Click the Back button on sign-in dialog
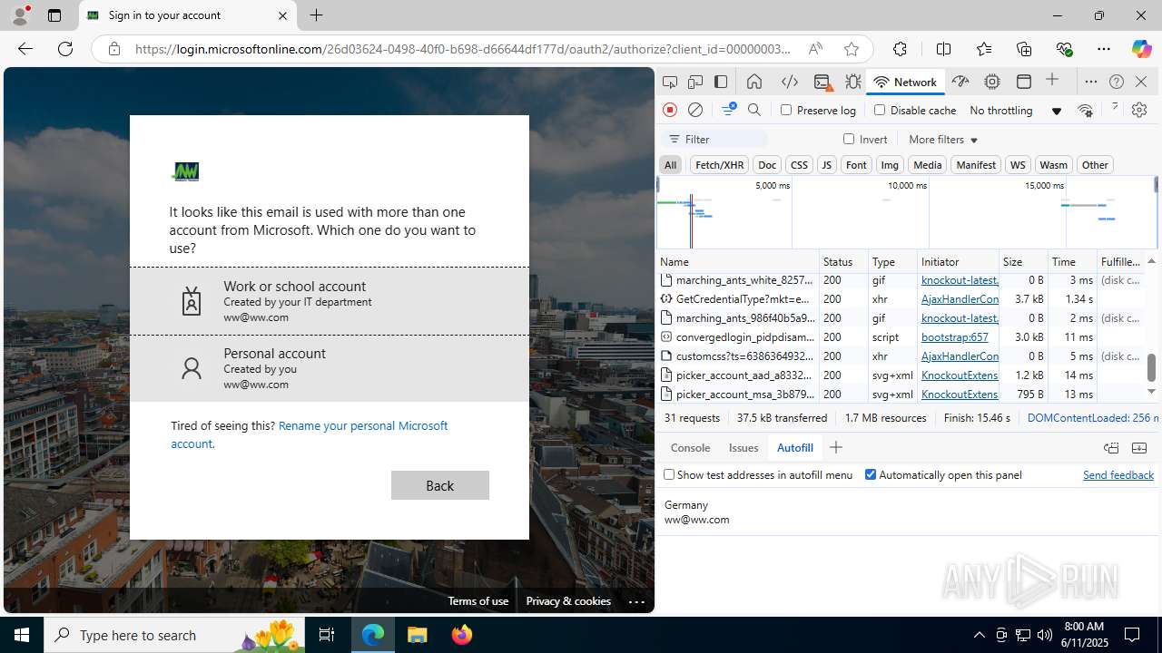This screenshot has height=653, width=1162. pyautogui.click(x=440, y=485)
